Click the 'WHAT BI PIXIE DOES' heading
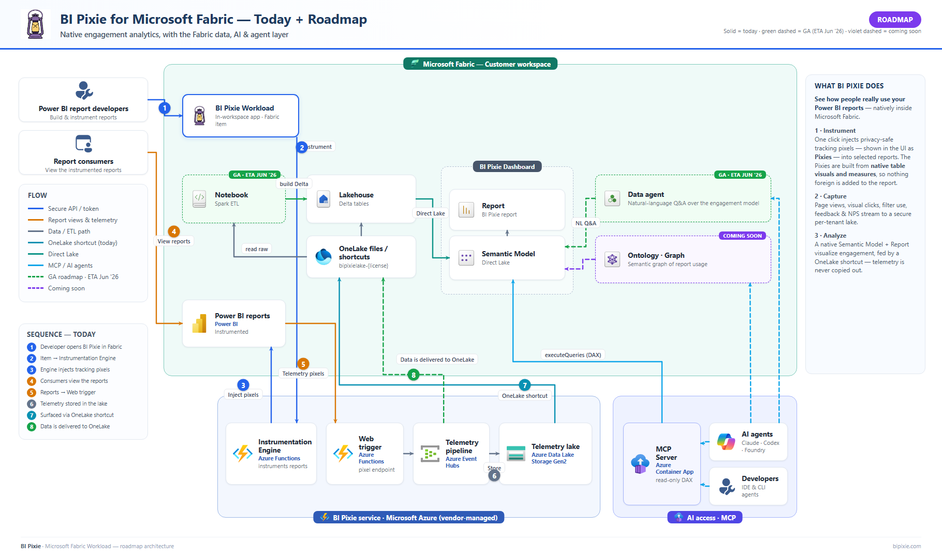 click(x=849, y=86)
